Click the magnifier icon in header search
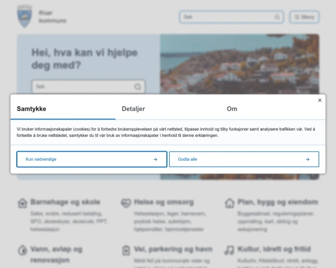This screenshot has height=268, width=336. click(x=277, y=17)
